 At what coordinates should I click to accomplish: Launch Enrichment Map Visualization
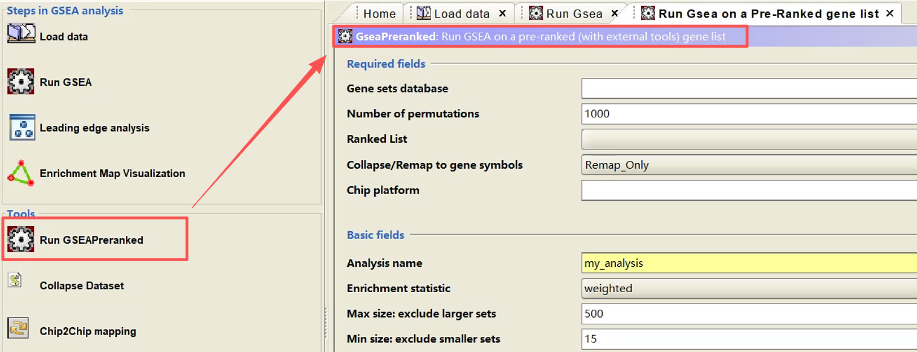point(112,174)
